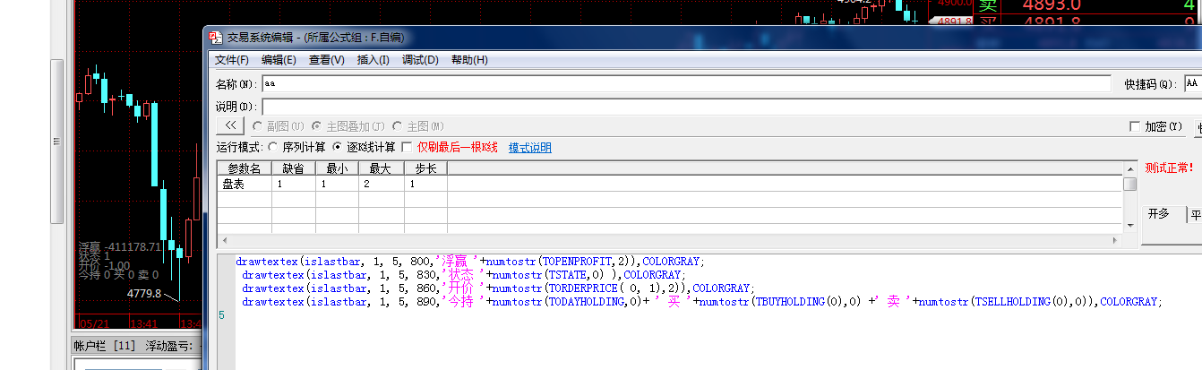Click the 帐户栏 account bar label
Viewport: 1202px width, 370px height.
click(x=106, y=345)
